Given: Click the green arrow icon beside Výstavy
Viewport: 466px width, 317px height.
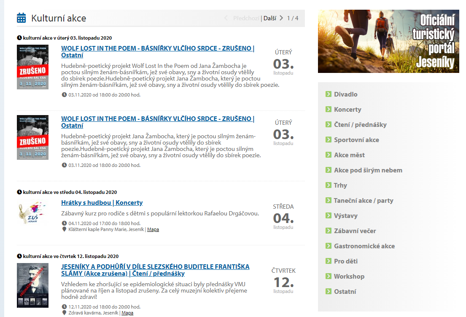Looking at the screenshot, I should (329, 215).
